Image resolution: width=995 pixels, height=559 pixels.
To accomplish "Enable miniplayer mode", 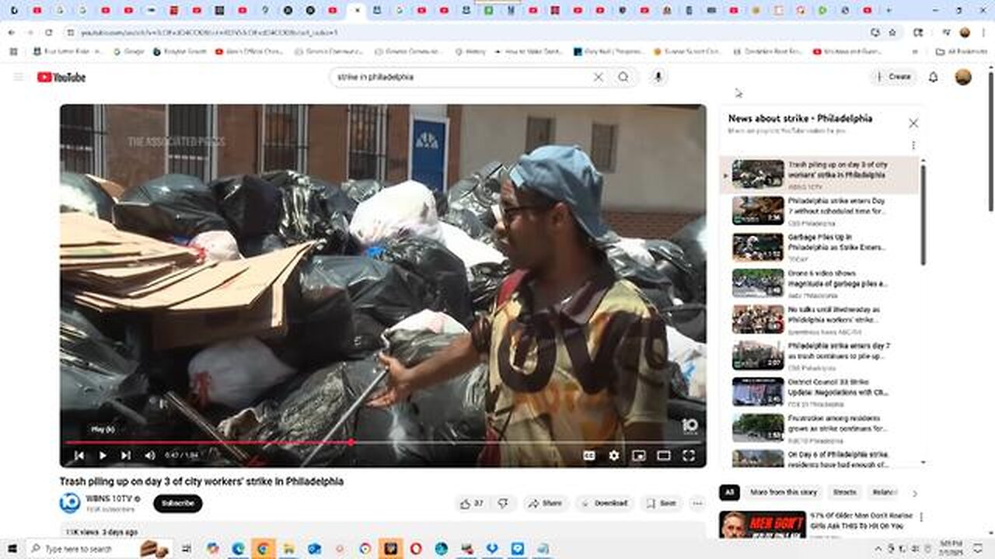I will pyautogui.click(x=639, y=456).
